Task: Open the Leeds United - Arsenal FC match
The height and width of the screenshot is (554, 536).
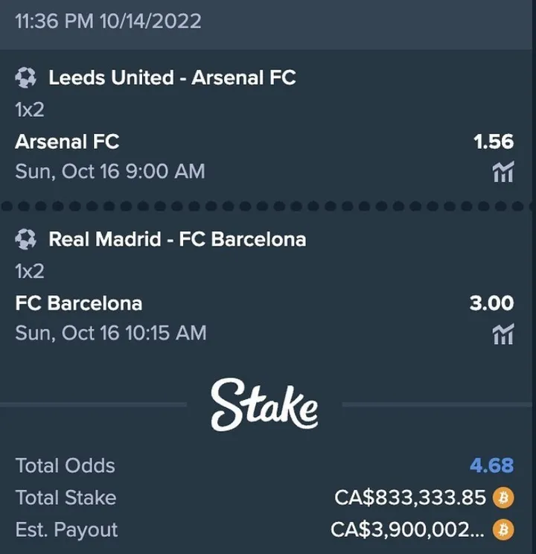Action: click(x=172, y=77)
